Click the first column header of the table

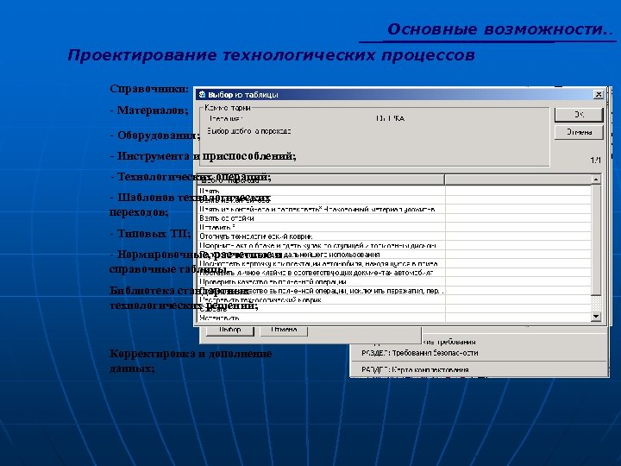(x=321, y=179)
